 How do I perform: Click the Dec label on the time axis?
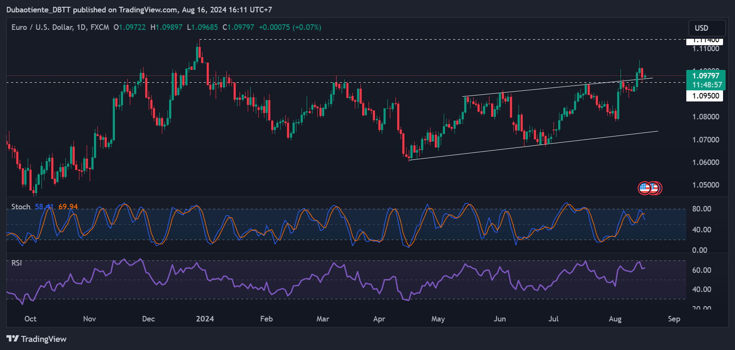coord(148,319)
